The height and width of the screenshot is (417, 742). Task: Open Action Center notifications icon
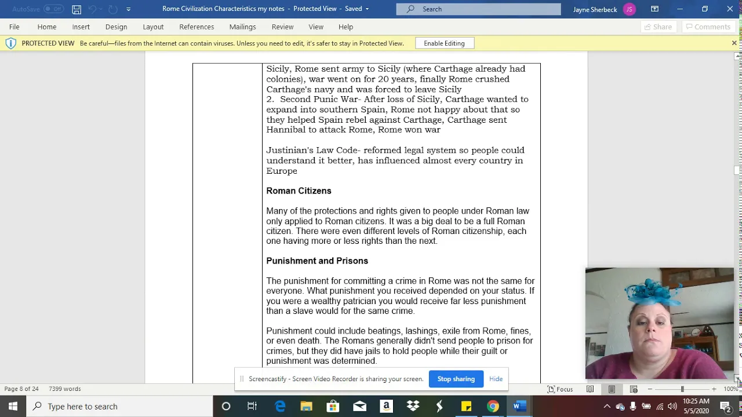click(x=726, y=407)
